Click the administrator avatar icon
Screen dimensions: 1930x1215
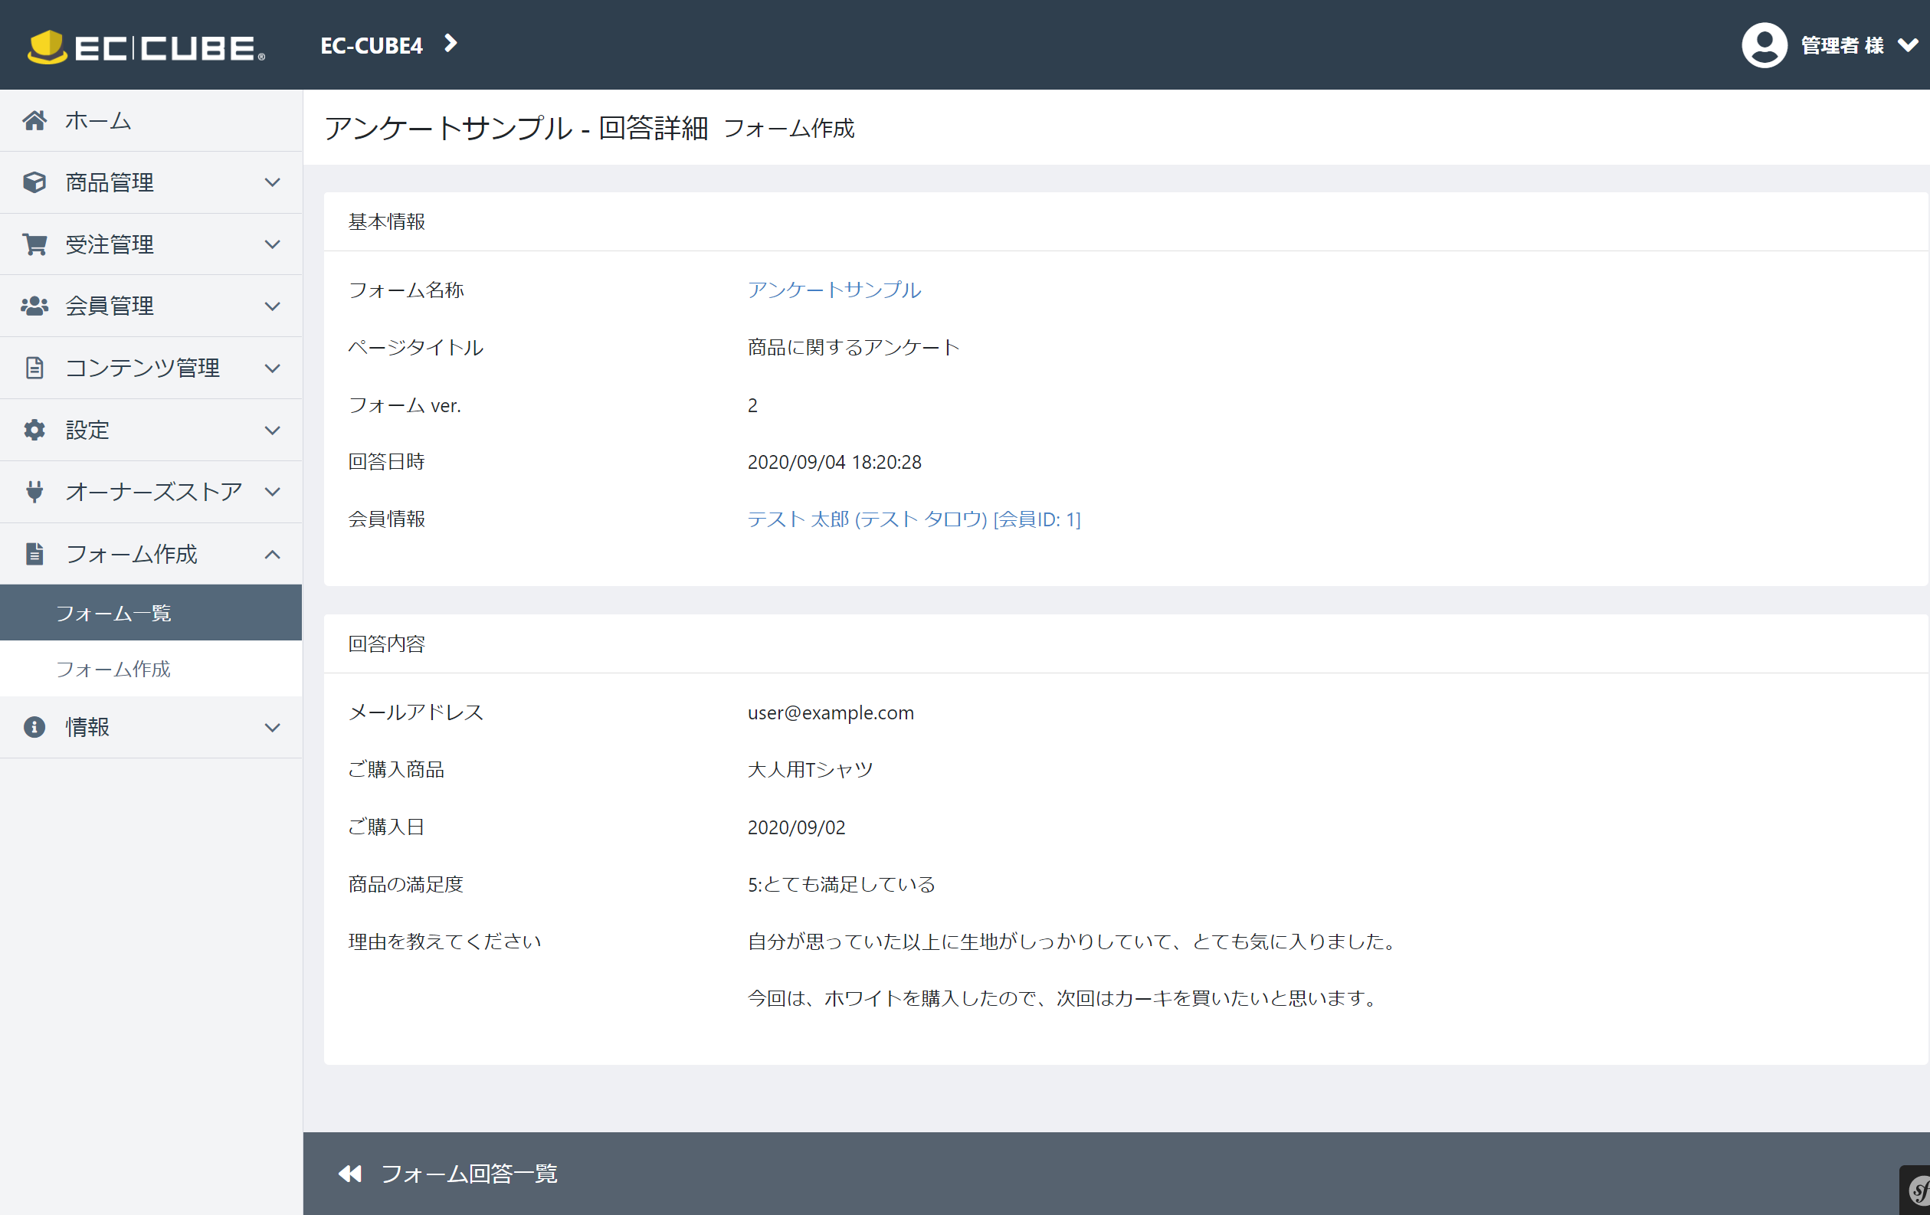1764,45
